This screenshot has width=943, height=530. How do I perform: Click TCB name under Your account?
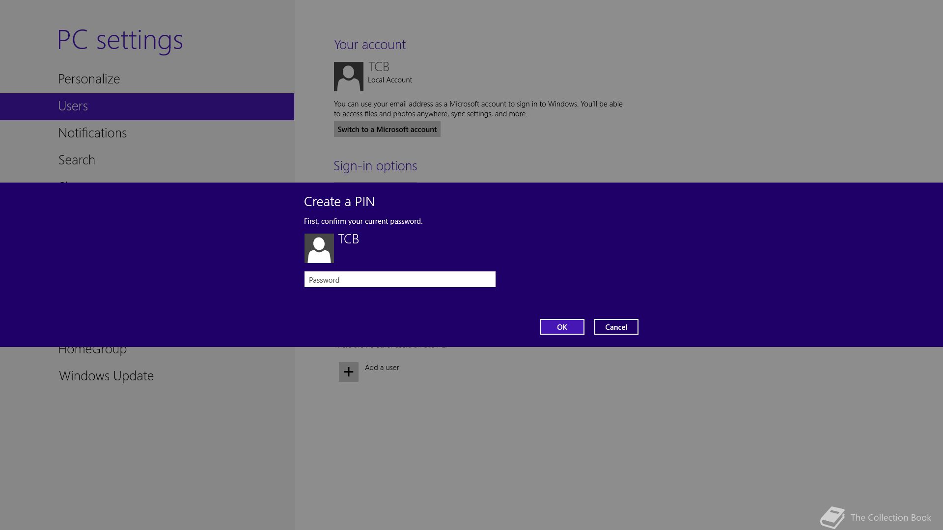click(379, 67)
